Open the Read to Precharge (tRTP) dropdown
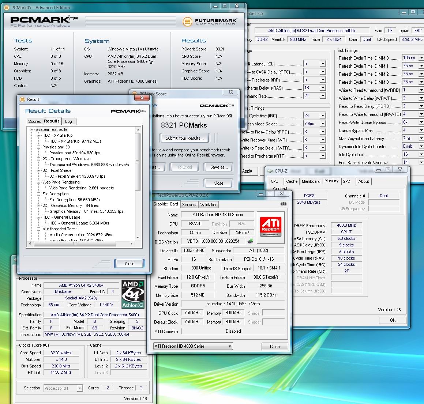 (x=323, y=156)
